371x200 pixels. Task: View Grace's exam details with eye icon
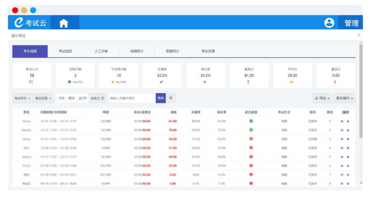[x=342, y=121]
